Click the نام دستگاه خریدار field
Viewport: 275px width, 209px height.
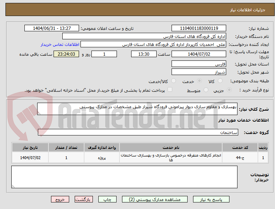pyautogui.click(x=144, y=36)
